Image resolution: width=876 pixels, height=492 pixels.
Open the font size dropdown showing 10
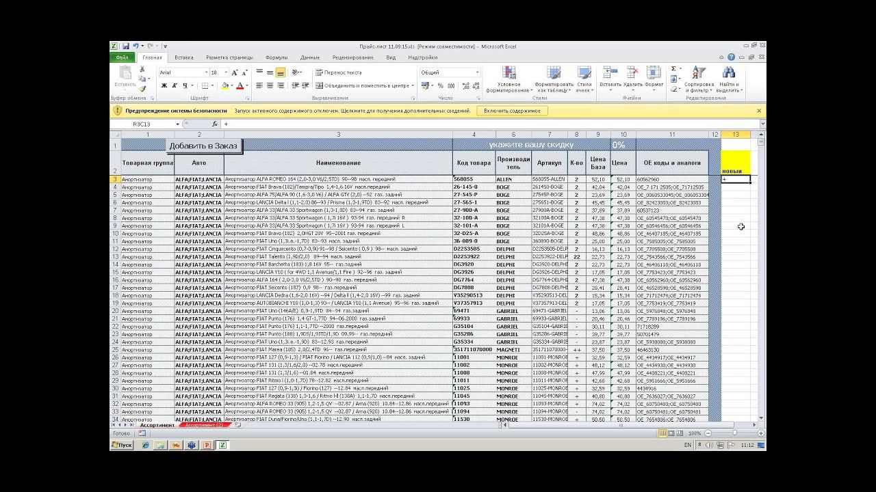tap(225, 72)
